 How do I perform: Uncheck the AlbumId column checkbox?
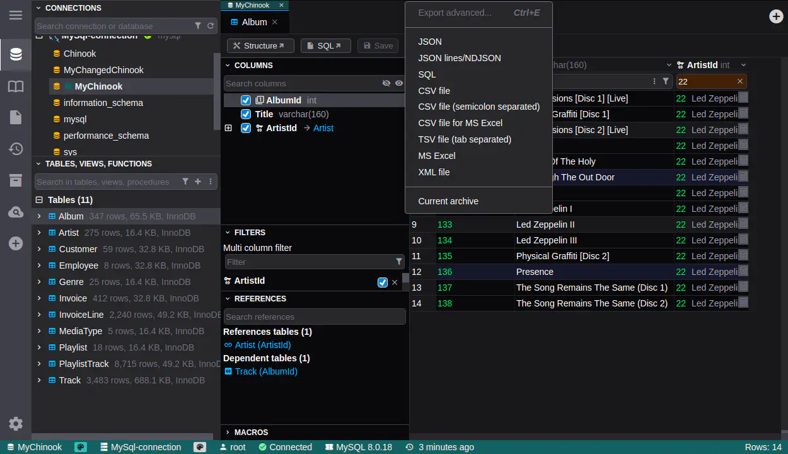[246, 100]
